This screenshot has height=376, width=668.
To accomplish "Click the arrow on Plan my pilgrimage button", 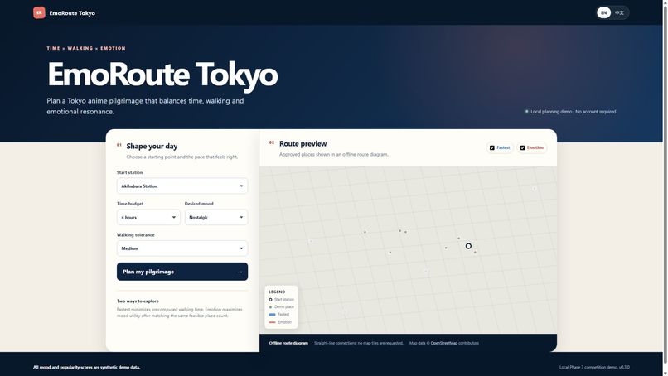I will (240, 272).
